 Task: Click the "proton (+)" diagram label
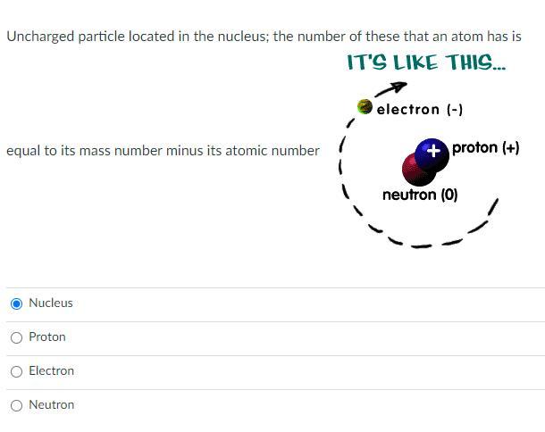485,147
